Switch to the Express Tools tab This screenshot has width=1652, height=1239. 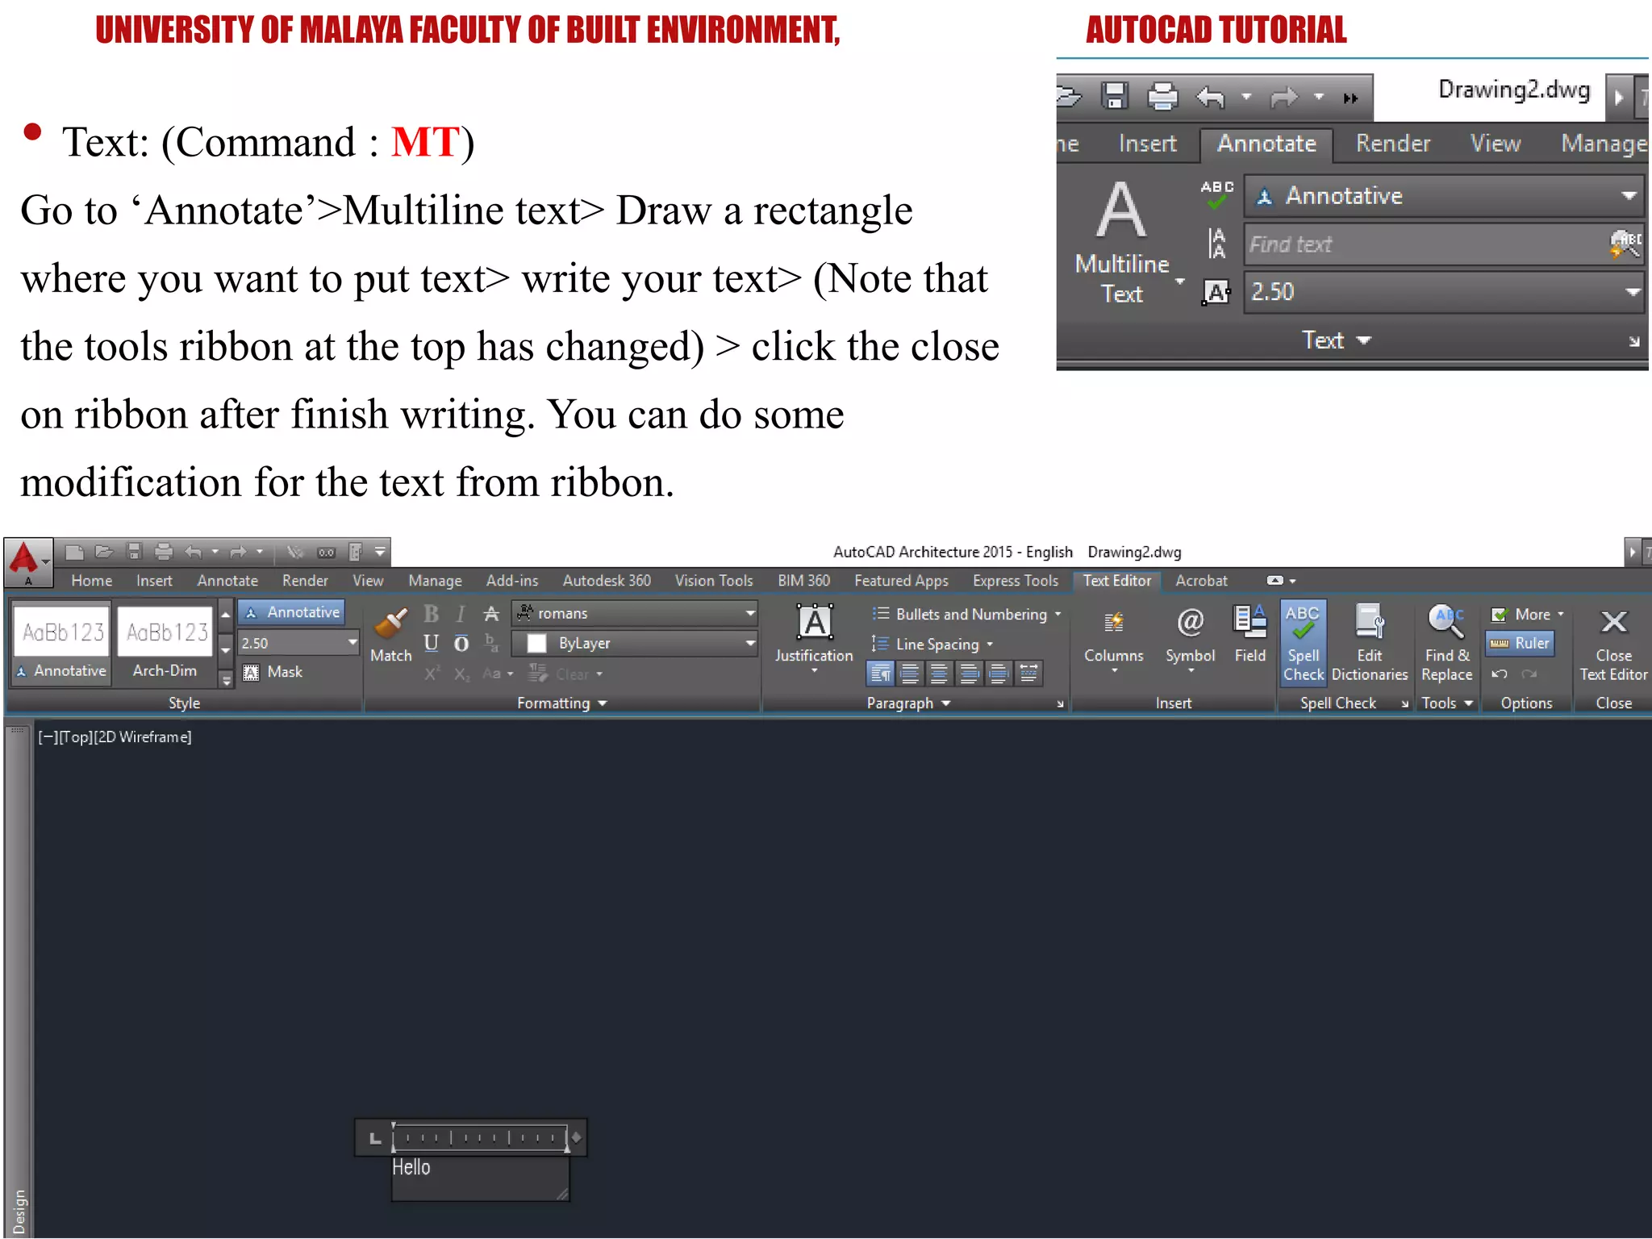click(x=1015, y=581)
